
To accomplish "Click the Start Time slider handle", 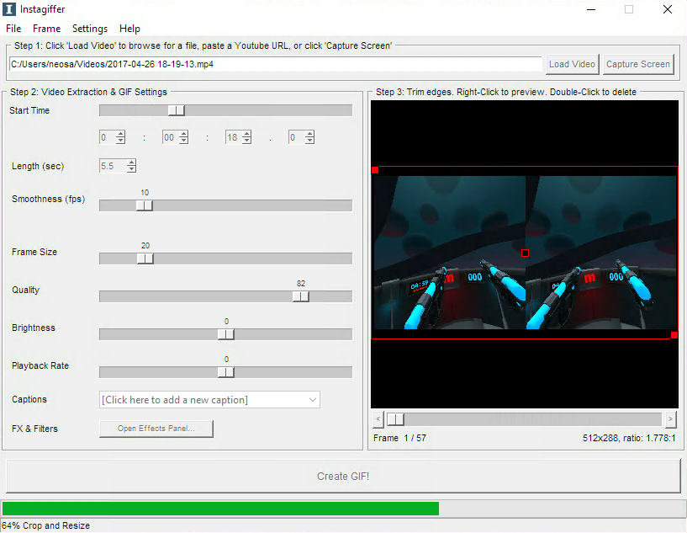I will (176, 110).
